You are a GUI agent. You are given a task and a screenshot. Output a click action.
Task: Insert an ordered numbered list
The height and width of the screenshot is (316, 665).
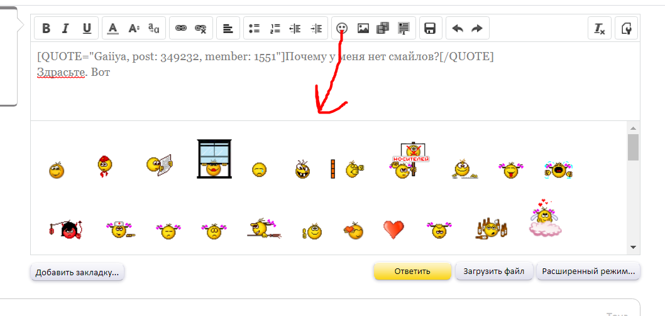pos(275,28)
